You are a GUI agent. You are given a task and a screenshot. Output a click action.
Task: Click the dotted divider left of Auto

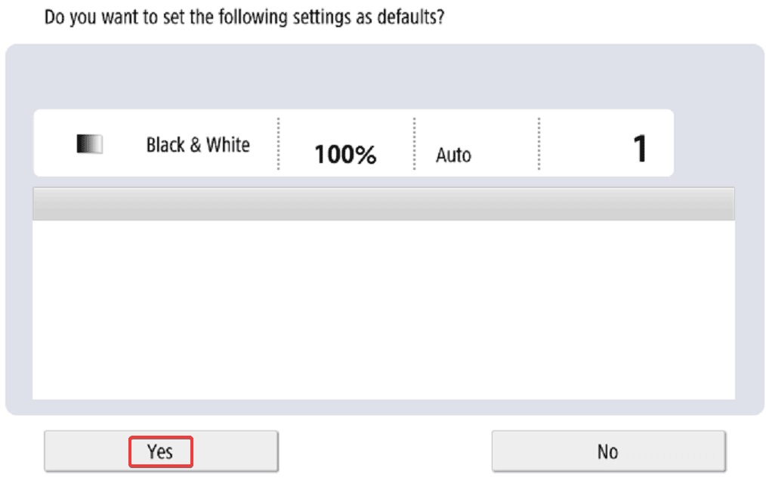[x=414, y=143]
